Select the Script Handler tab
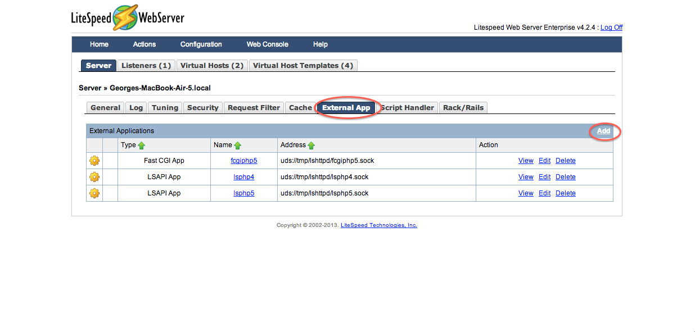695x332 pixels. (408, 108)
